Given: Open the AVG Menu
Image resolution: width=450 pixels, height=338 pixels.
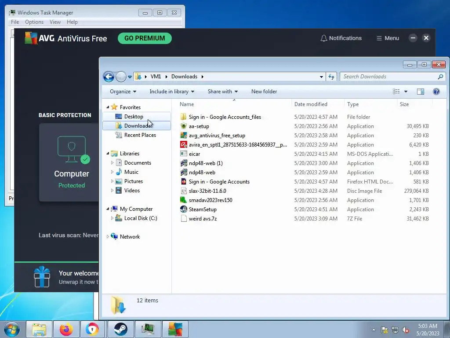Looking at the screenshot, I should pos(388,38).
